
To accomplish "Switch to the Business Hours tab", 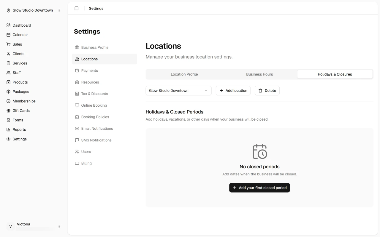I will tap(259, 74).
